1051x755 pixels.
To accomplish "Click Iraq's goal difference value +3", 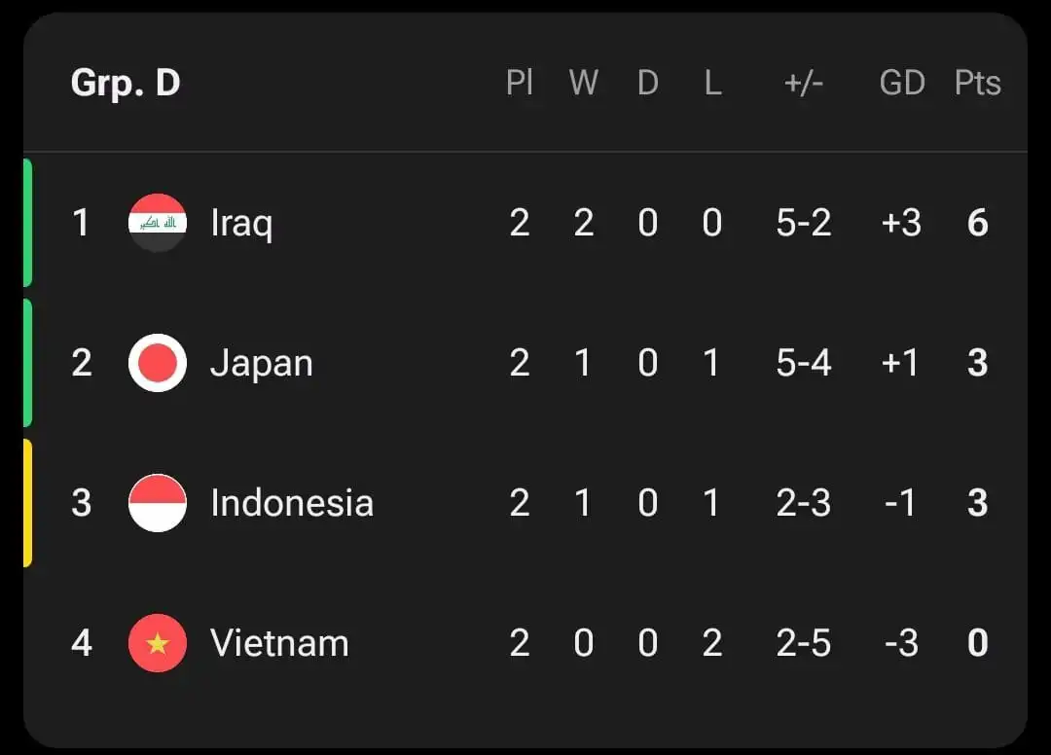I will point(902,222).
